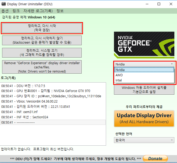The image size is (177, 163).
Task: Click 정리하고, 다시 시작하지 않기 button
Action: tap(42, 40)
